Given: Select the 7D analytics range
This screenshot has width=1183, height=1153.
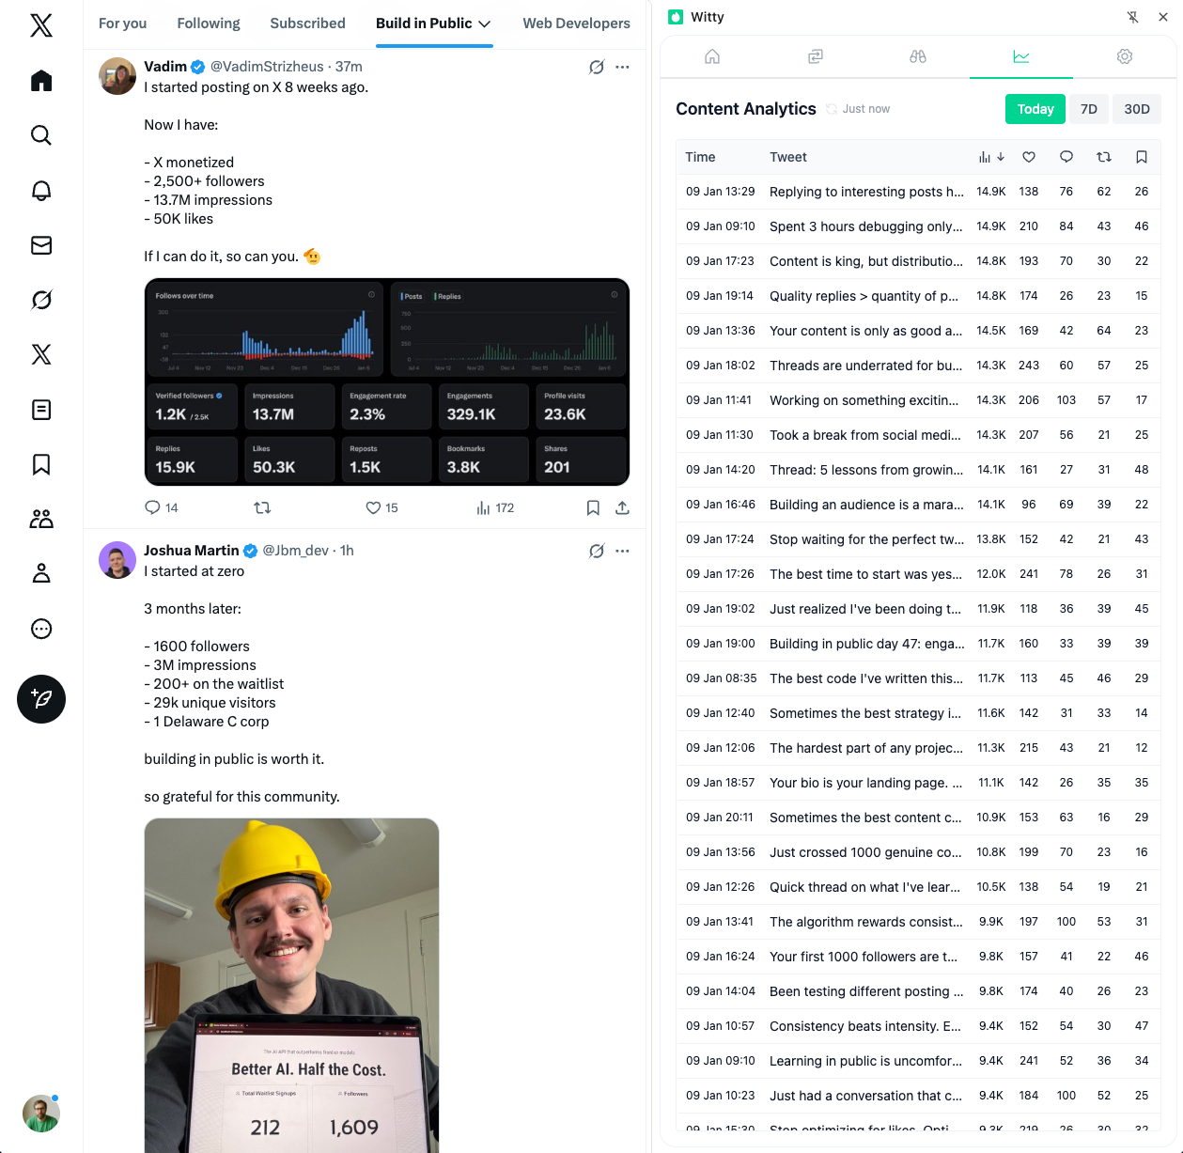Looking at the screenshot, I should pos(1088,109).
